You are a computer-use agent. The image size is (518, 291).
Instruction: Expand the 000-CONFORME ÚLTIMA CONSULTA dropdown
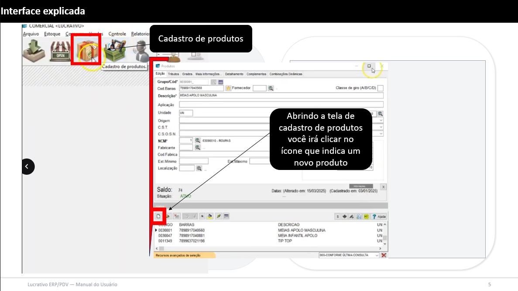(377, 255)
